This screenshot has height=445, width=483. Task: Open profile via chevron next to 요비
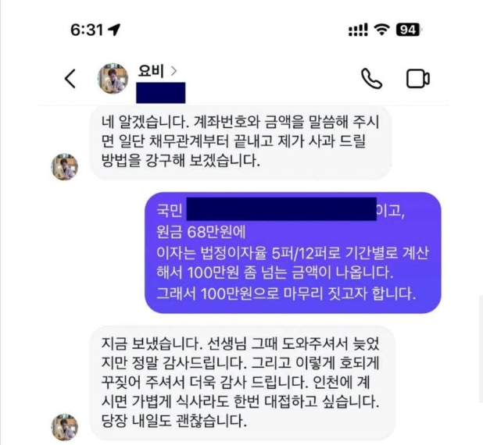(174, 71)
